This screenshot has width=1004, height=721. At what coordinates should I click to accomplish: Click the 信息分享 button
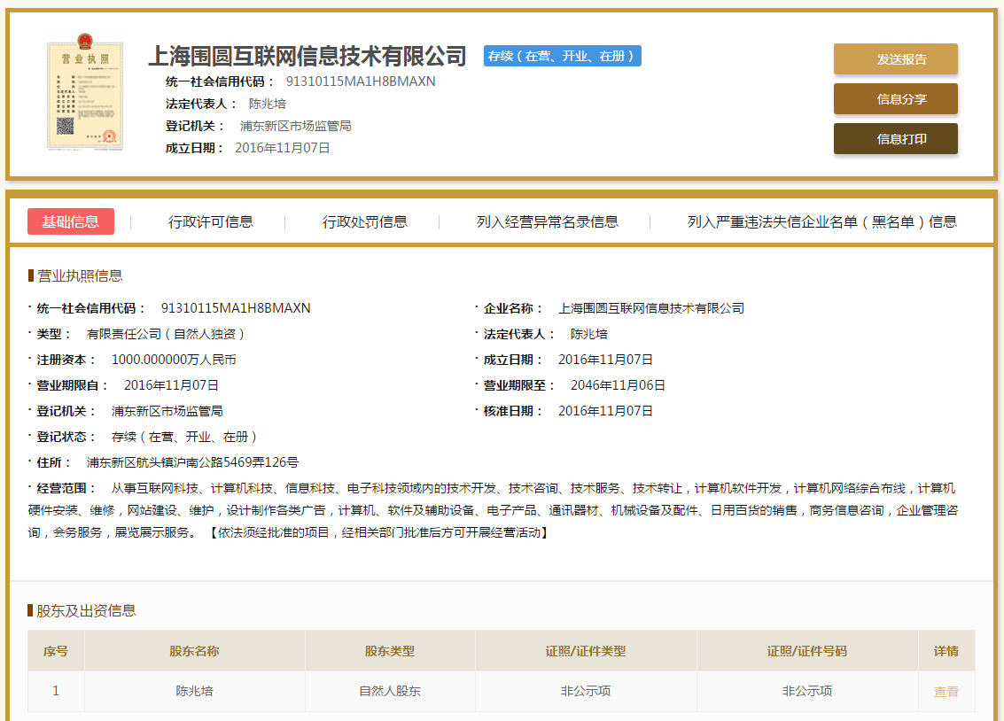point(895,99)
